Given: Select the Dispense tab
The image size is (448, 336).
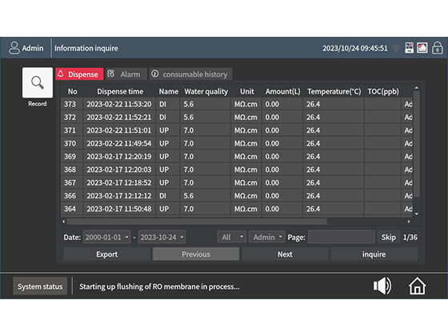Looking at the screenshot, I should point(79,74).
